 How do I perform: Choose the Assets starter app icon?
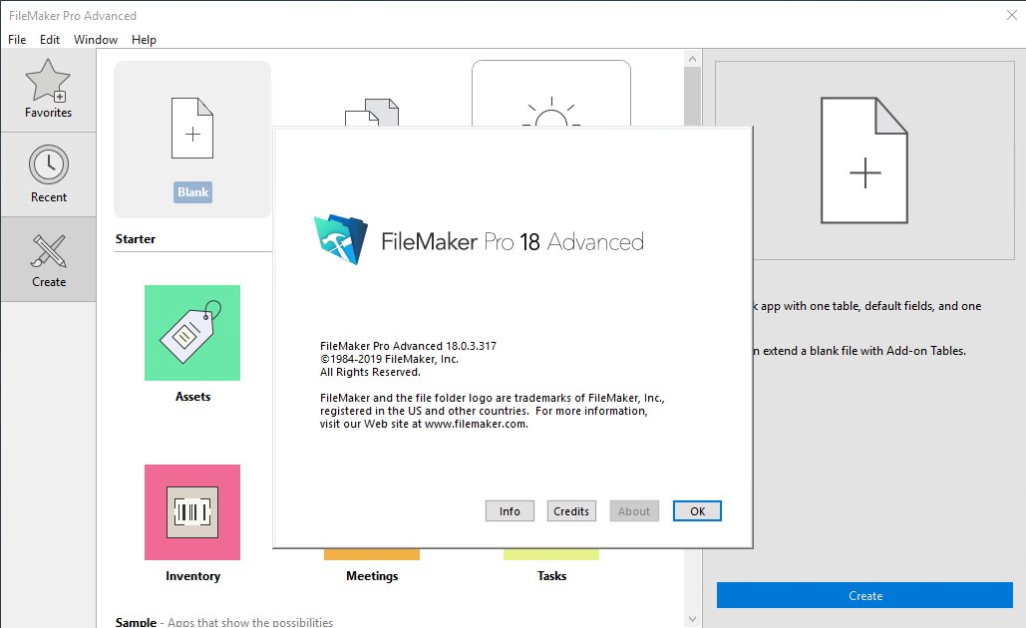(192, 332)
